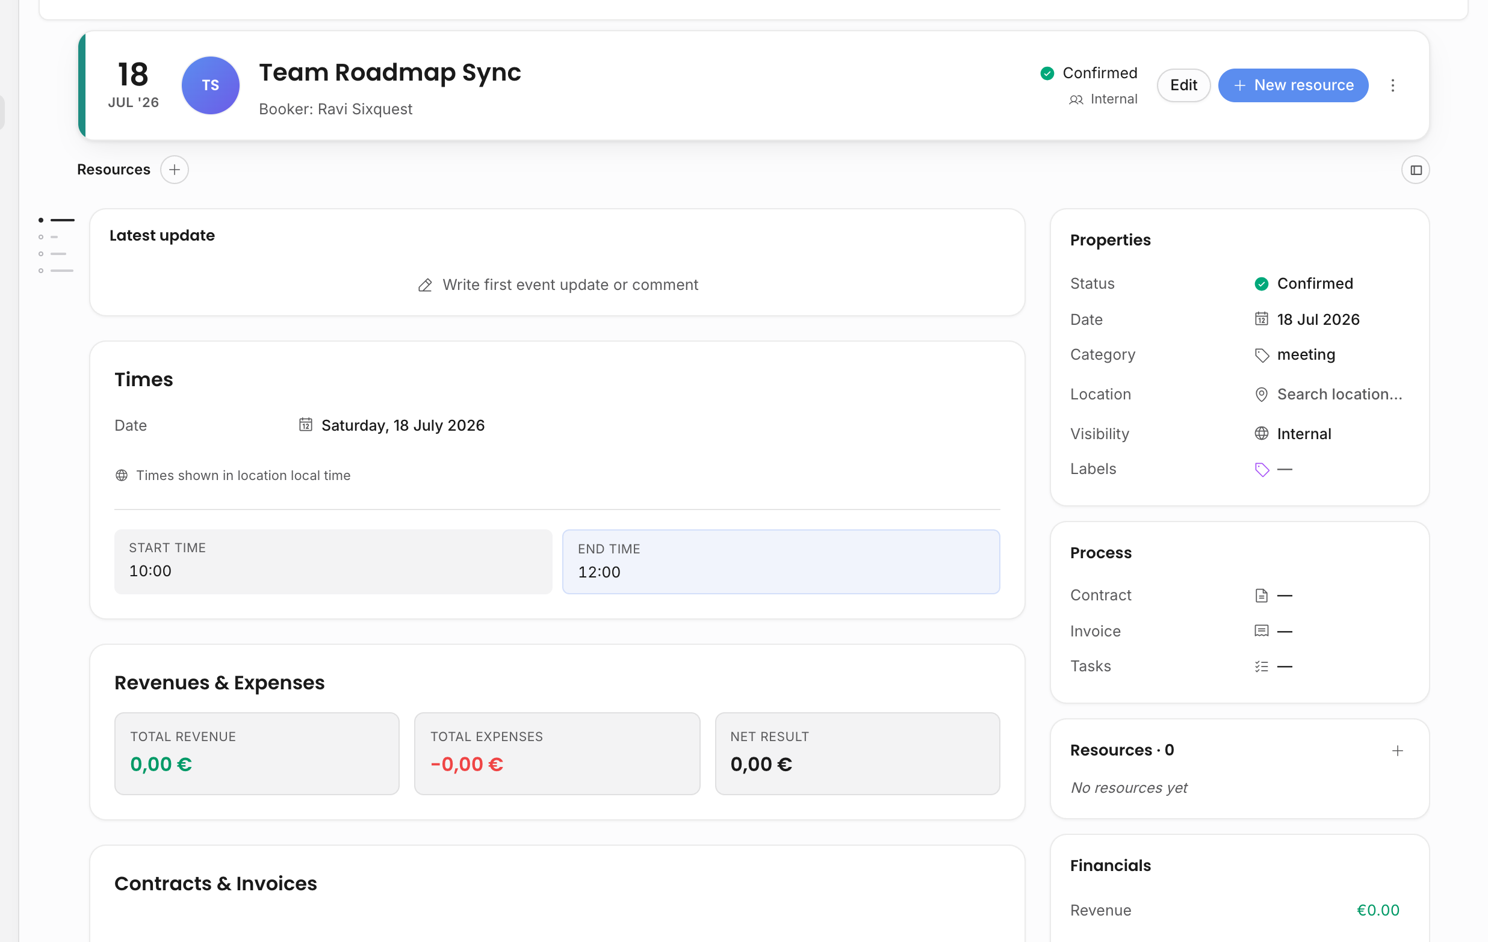Screen dimensions: 1488x942
Task: Click the Contract dash value
Action: 1284,596
